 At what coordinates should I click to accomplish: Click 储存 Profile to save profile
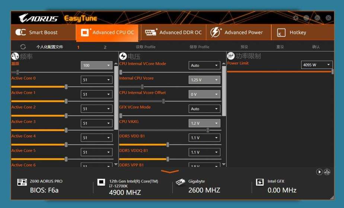199,47
